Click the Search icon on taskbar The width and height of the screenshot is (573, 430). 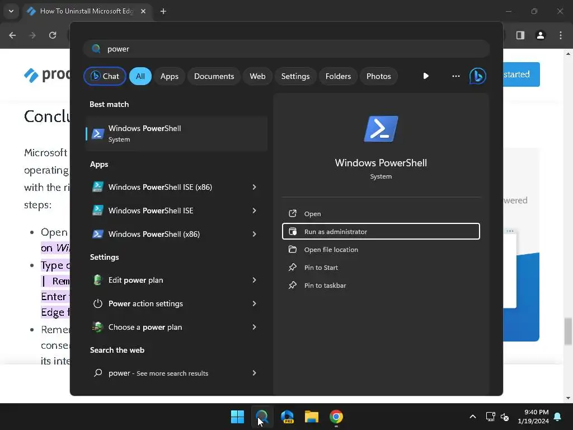262,417
